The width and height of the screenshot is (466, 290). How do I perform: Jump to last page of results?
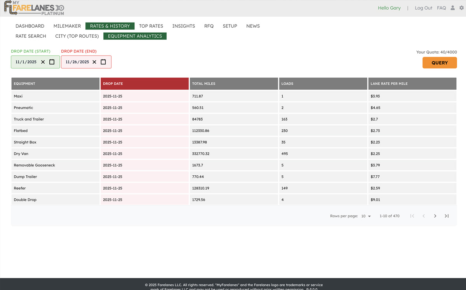447,216
